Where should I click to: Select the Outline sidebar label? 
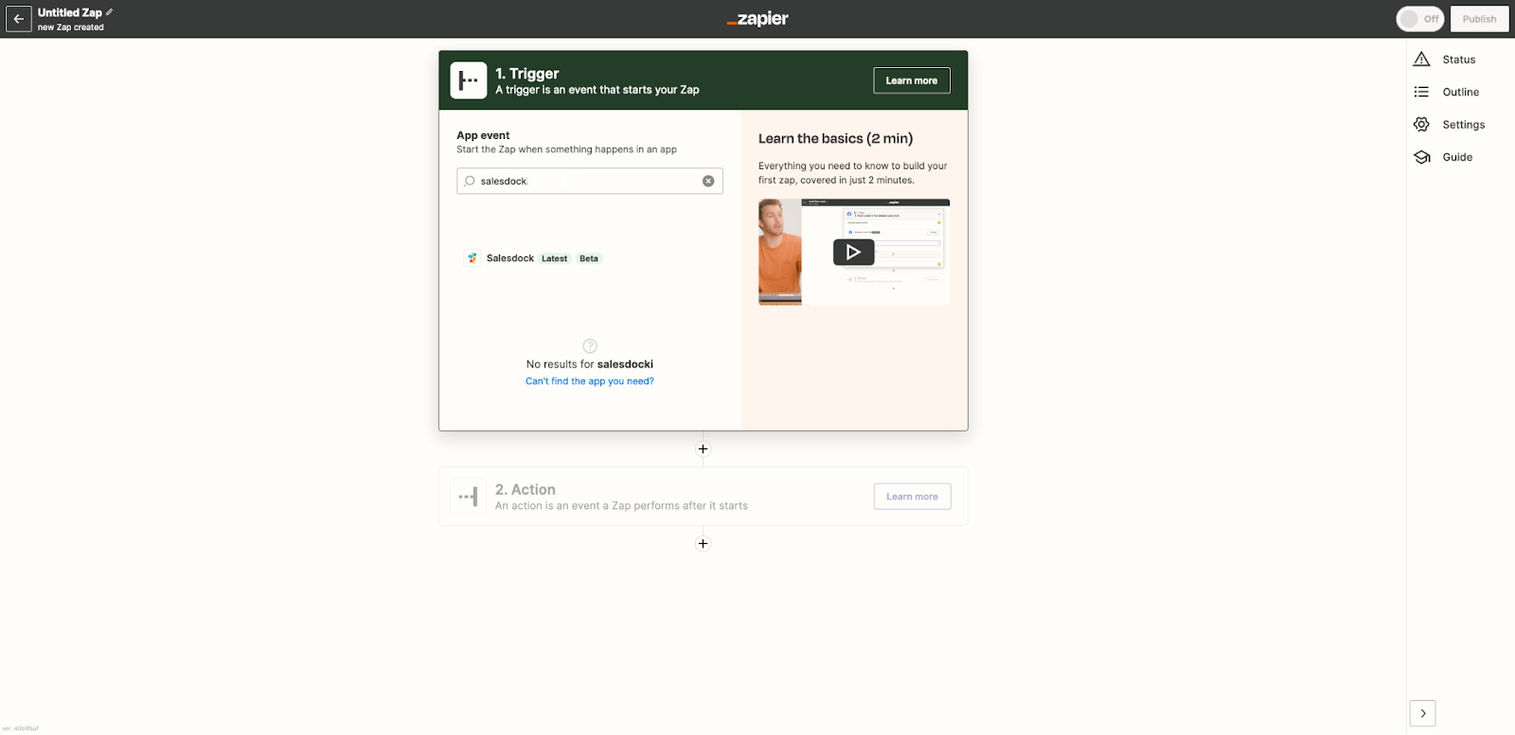pos(1460,92)
